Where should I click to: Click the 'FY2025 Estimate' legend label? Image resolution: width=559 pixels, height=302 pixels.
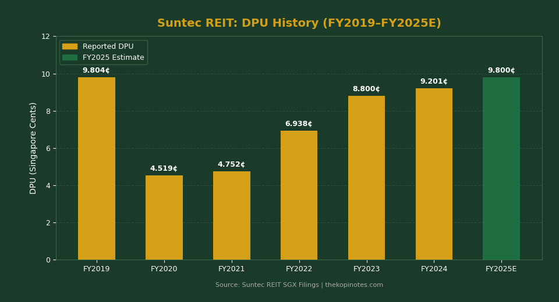[x=114, y=57]
